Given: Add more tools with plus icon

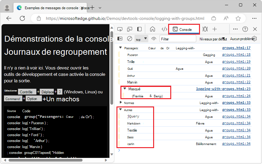Looking at the screenshot, I should [x=215, y=29].
